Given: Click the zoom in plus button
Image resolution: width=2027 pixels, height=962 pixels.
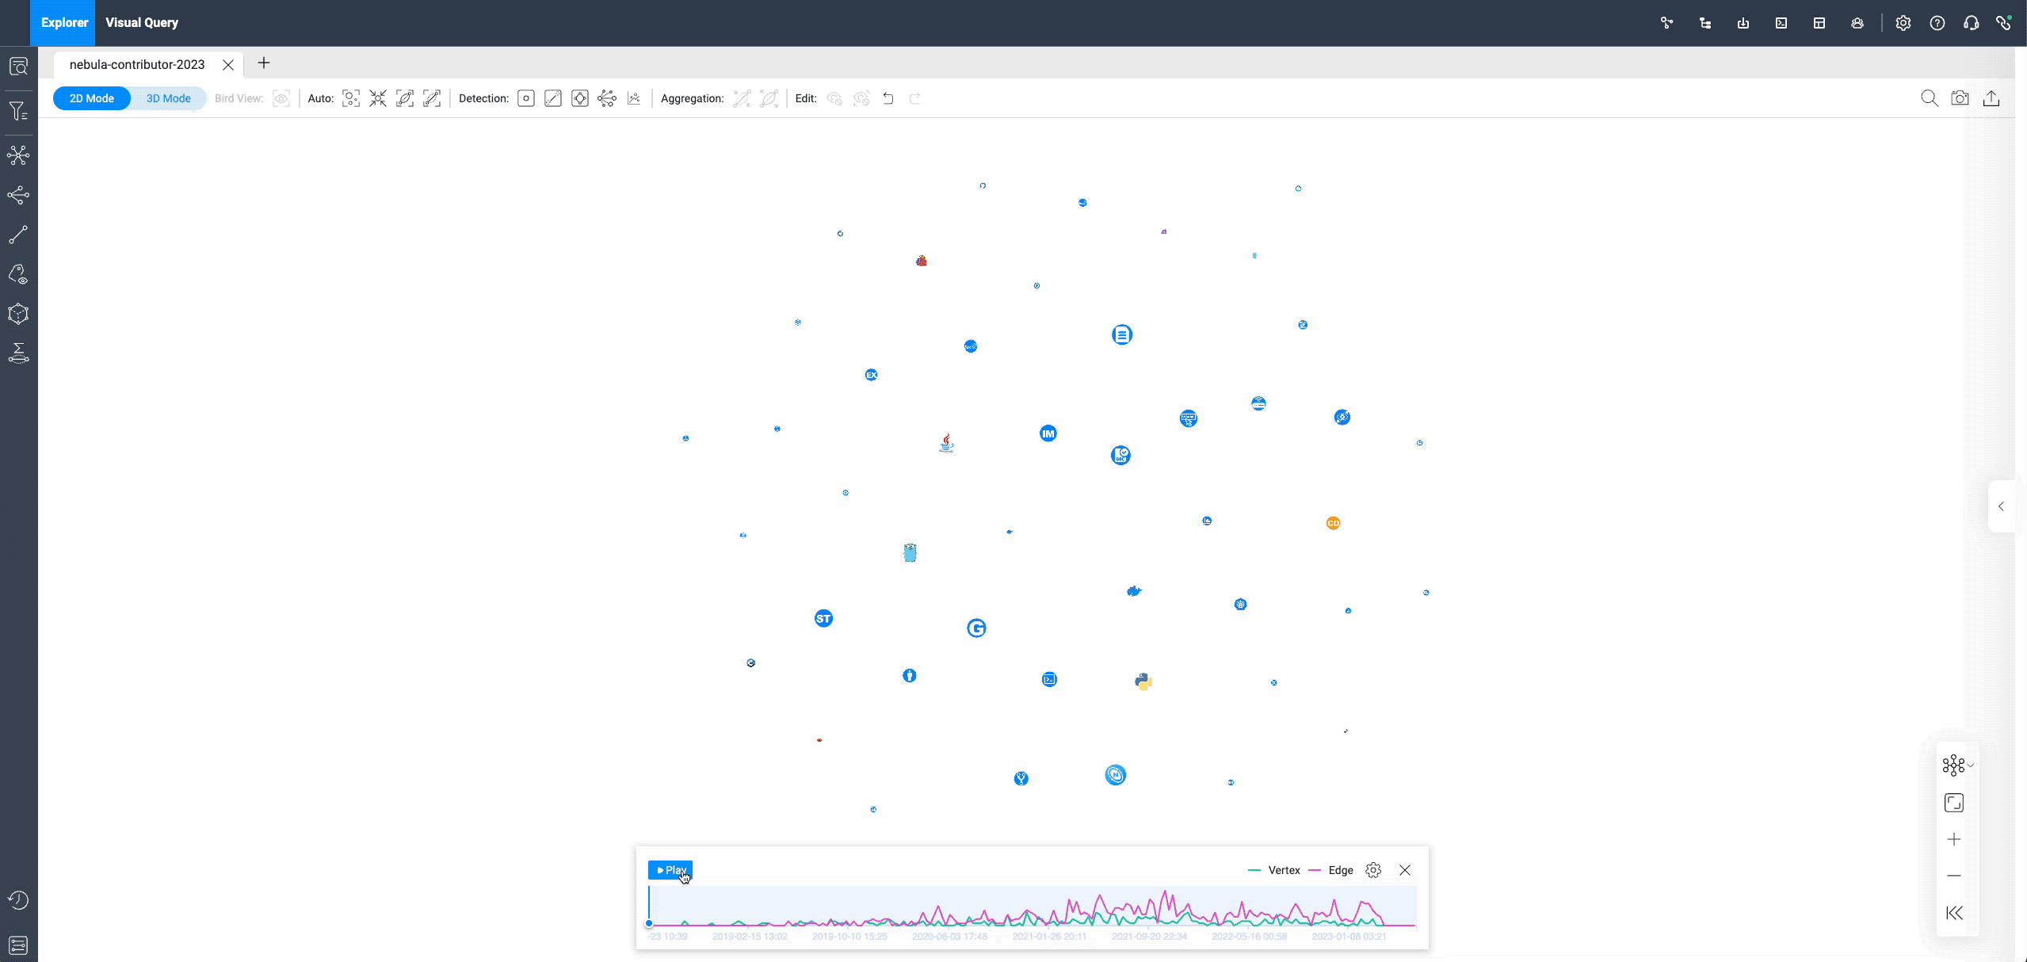Looking at the screenshot, I should pos(1954,839).
